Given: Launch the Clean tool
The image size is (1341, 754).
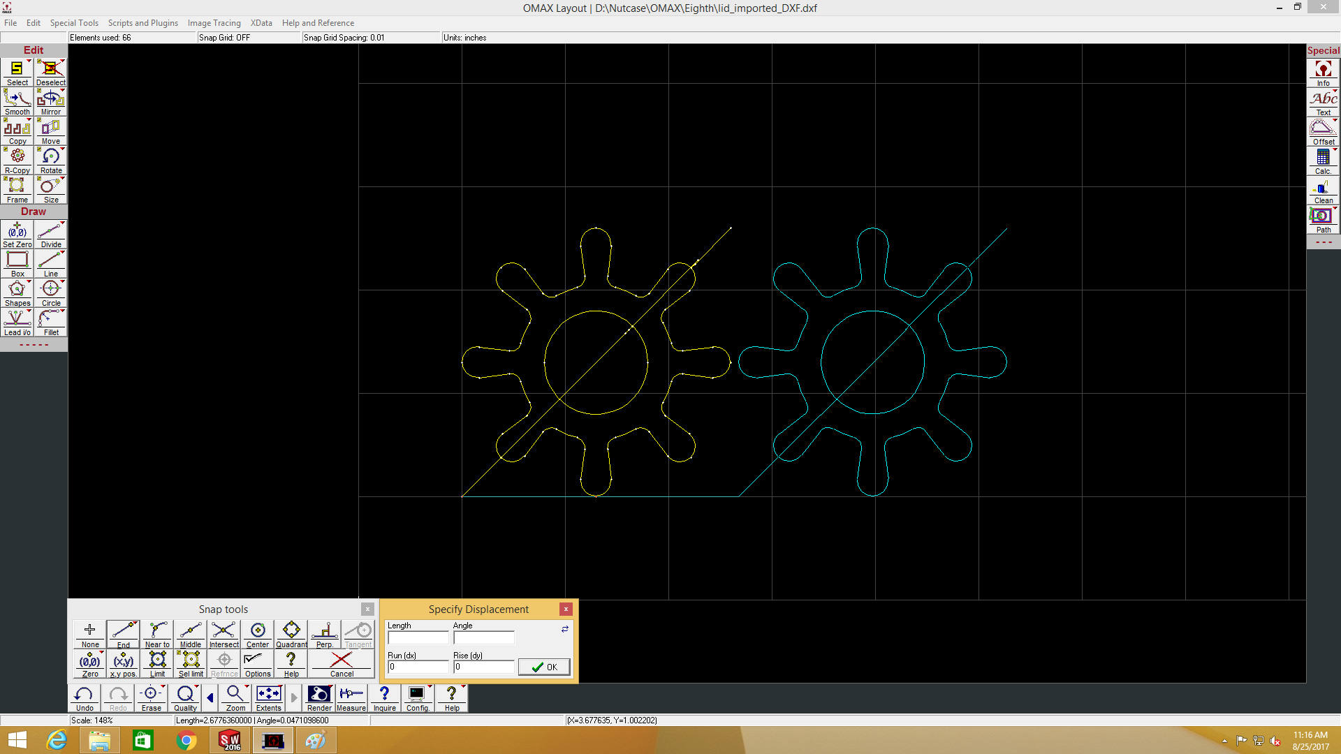Looking at the screenshot, I should coord(1323,190).
